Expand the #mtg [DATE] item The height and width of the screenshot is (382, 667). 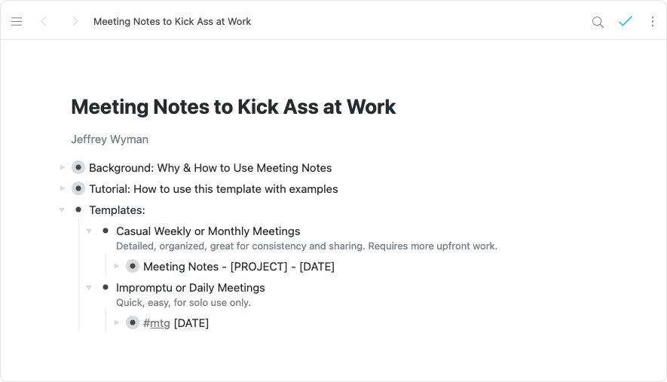(x=116, y=322)
